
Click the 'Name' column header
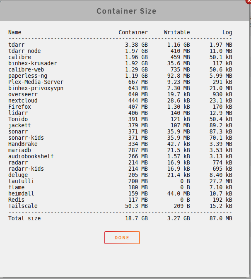coord(14,32)
